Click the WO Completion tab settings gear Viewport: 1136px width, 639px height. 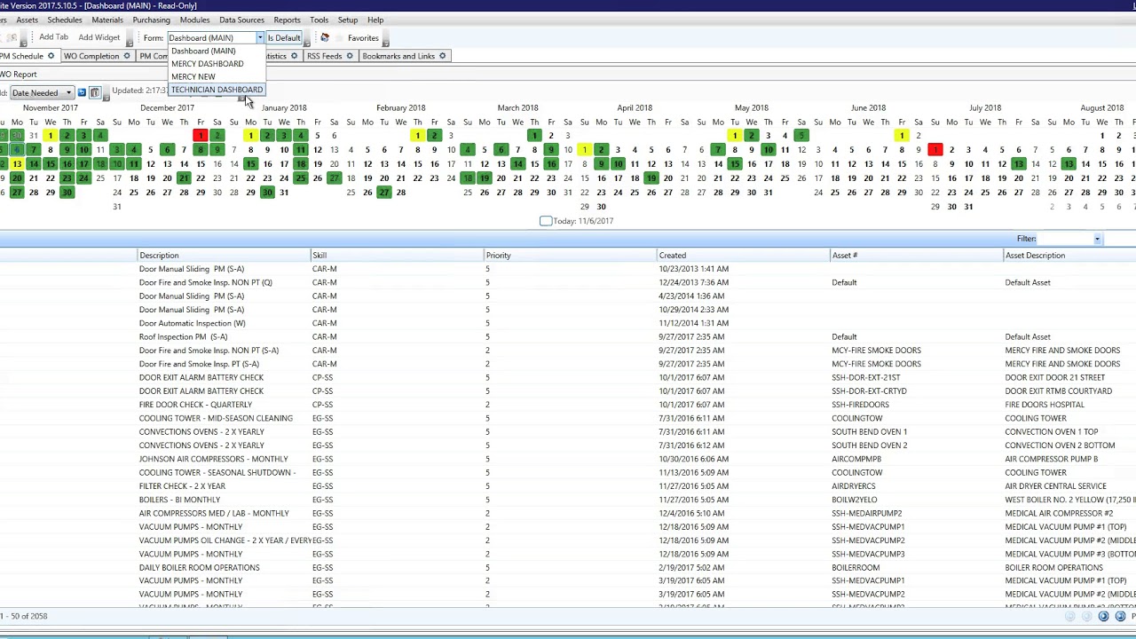pyautogui.click(x=126, y=56)
